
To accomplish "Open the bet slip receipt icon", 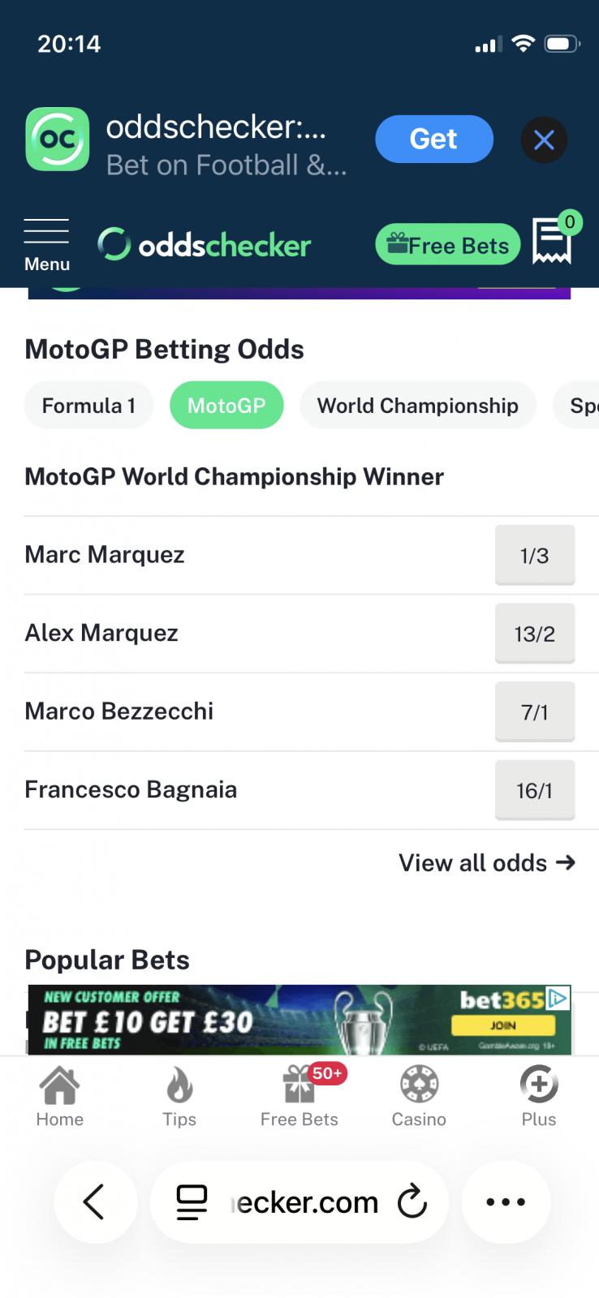I will pos(552,242).
